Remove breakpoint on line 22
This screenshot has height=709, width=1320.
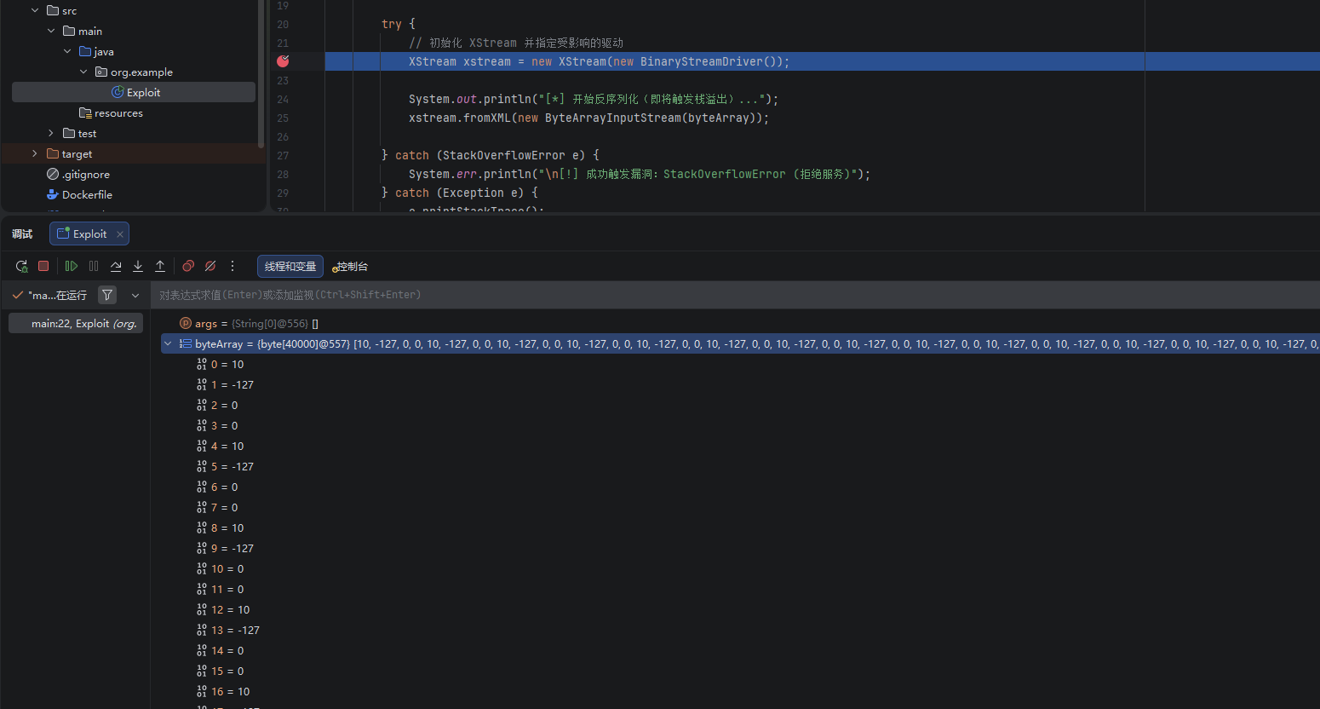[283, 61]
